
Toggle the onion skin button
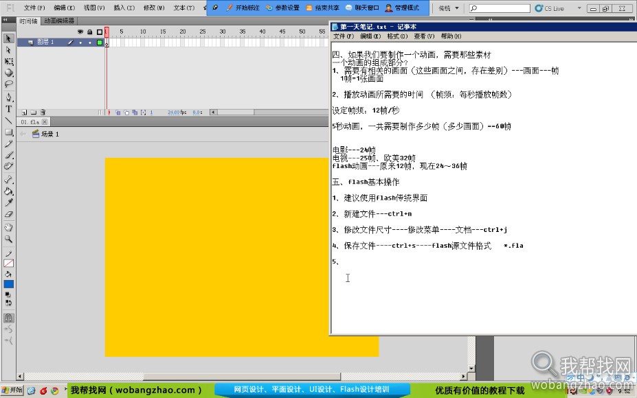click(x=118, y=113)
